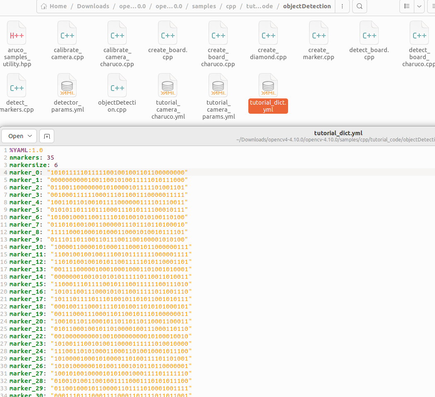Image resolution: width=435 pixels, height=397 pixels.
Task: Place cursor on the marker_9 line
Action: tap(99, 239)
